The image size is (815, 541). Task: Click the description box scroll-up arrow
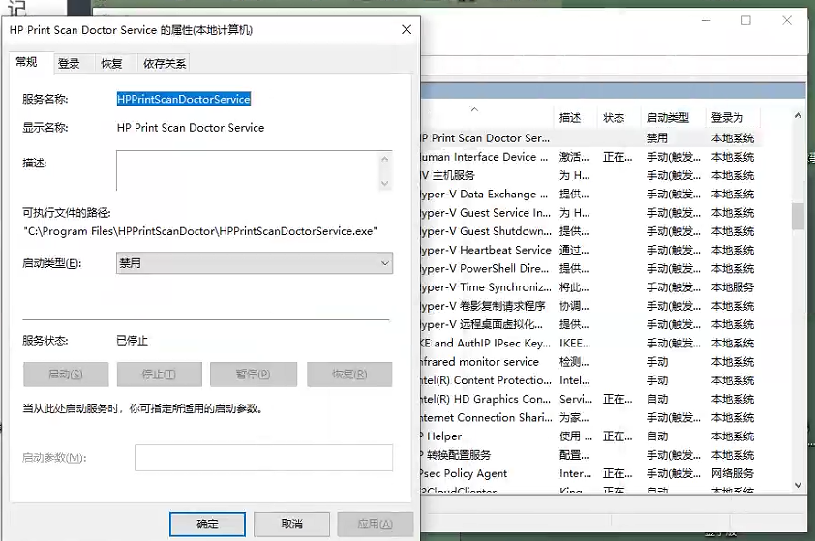385,159
